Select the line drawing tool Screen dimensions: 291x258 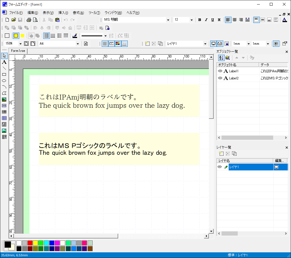[x=4, y=68]
